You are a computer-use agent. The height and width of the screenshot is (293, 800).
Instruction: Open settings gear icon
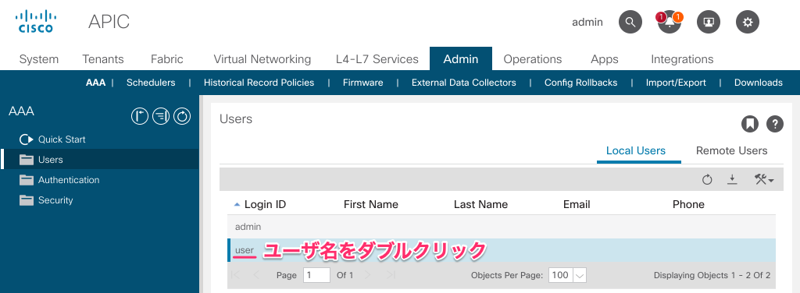point(748,23)
